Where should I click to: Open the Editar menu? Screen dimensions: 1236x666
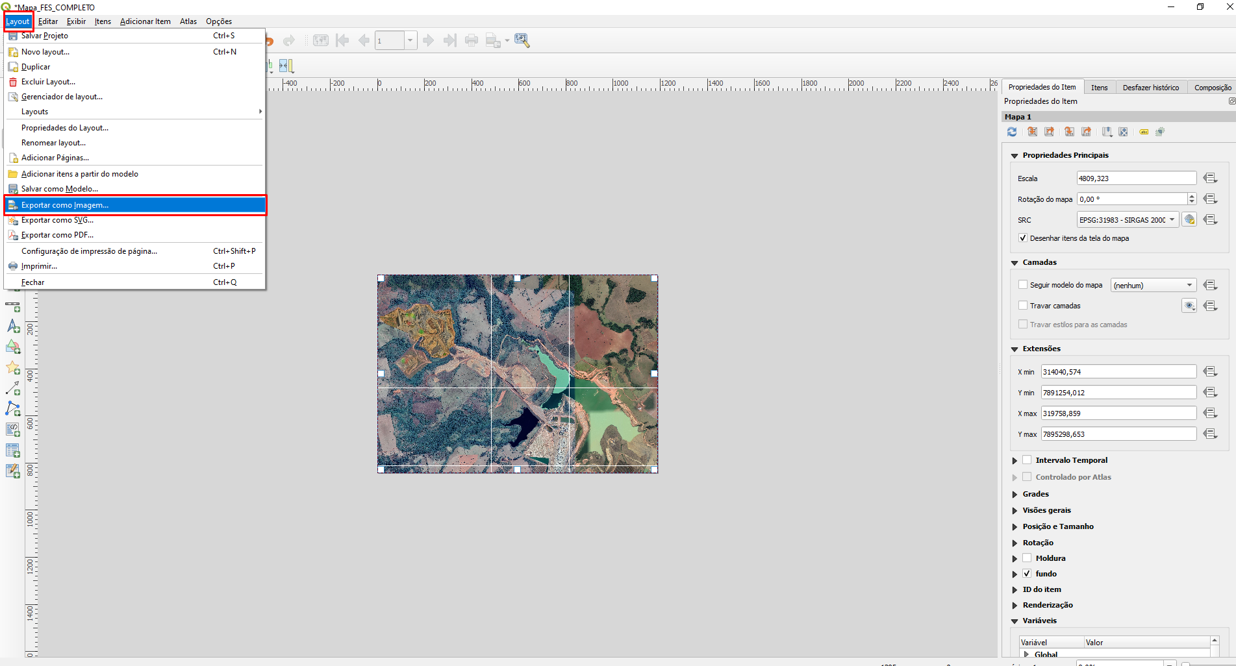[48, 21]
